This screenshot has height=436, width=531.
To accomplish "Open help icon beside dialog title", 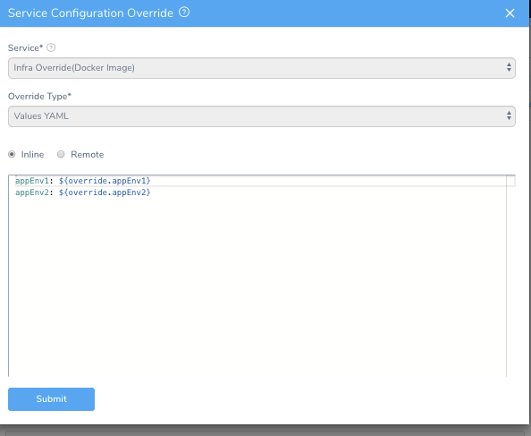I will coord(184,13).
